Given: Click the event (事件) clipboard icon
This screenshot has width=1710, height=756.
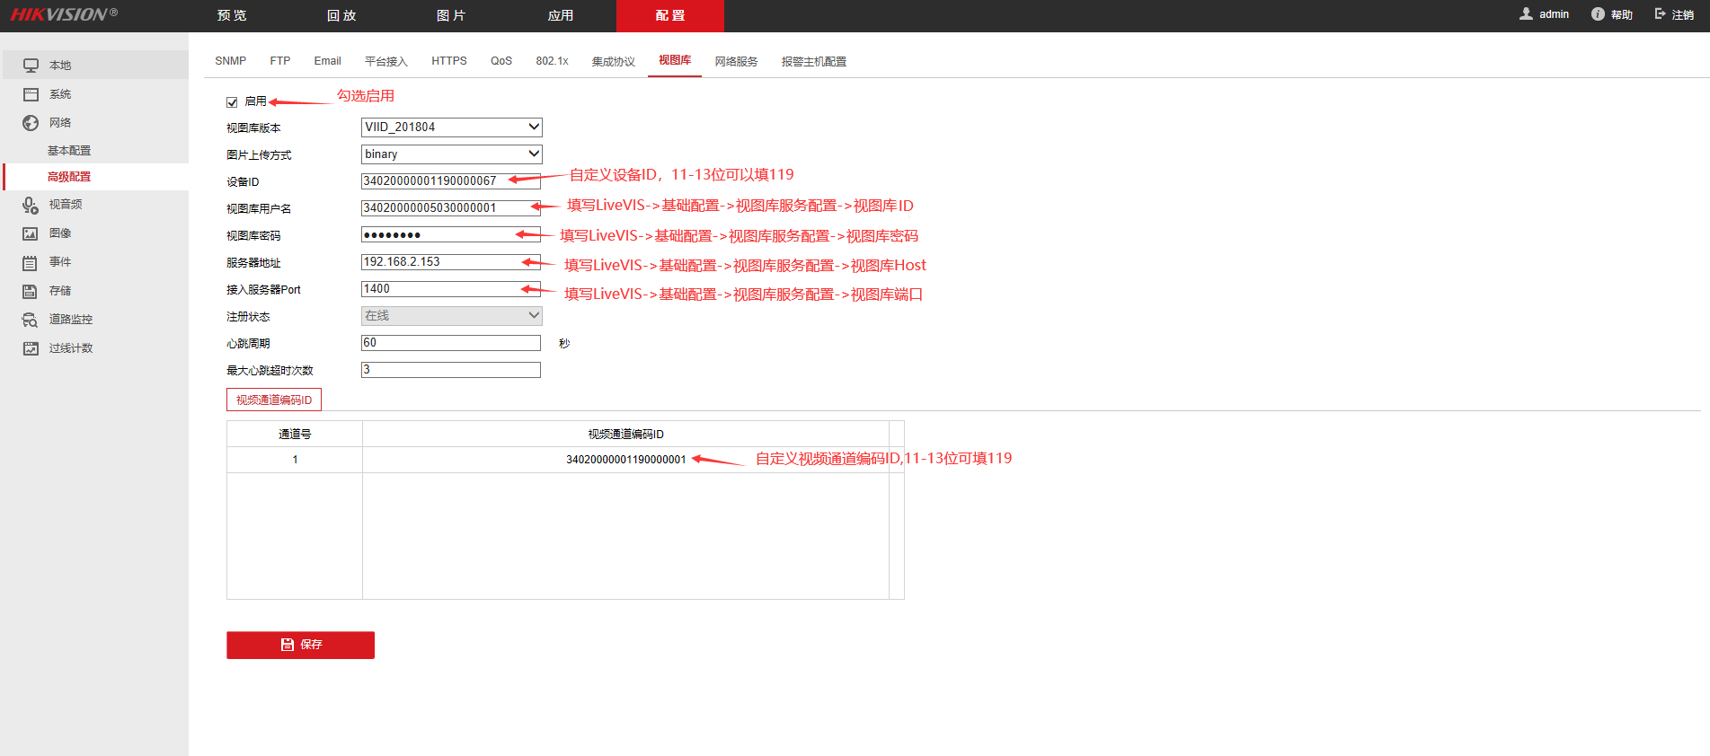Looking at the screenshot, I should pyautogui.click(x=31, y=262).
